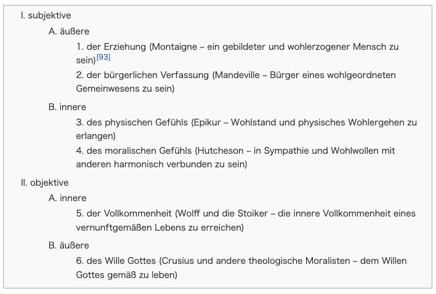The width and height of the screenshot is (436, 294).
Task: Click item 2 'der bürgerlichen Verfassung'
Action: (148, 75)
